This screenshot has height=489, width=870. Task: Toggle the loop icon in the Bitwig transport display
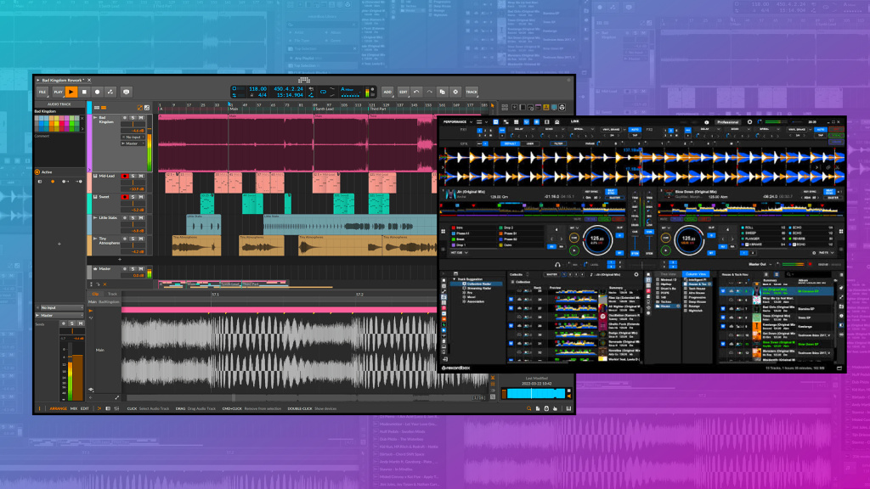pos(323,92)
